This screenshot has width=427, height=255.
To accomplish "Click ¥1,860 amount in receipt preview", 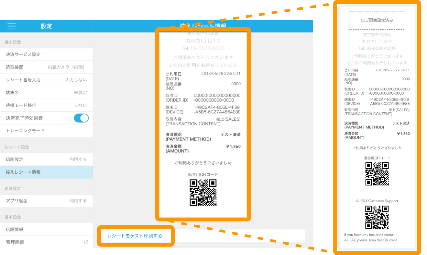I will coord(233,147).
